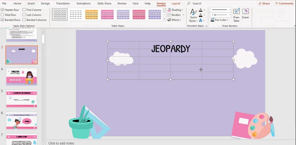Apply the orange table style

(92, 14)
